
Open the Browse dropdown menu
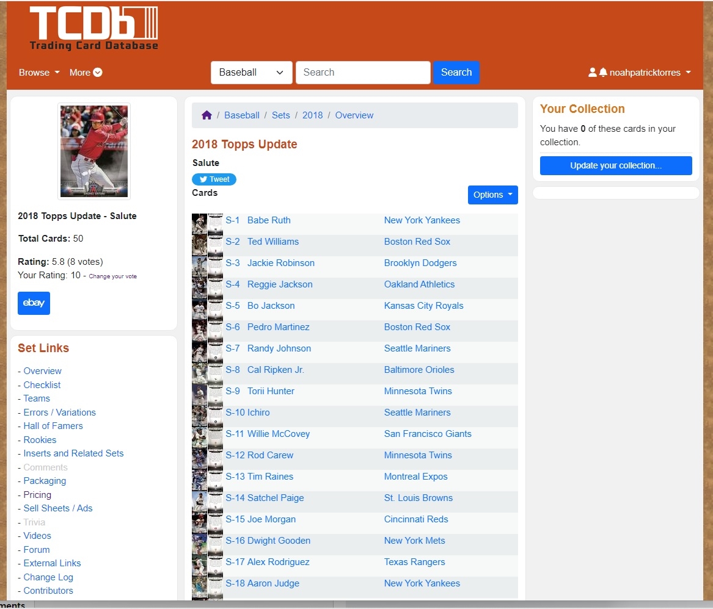(39, 72)
